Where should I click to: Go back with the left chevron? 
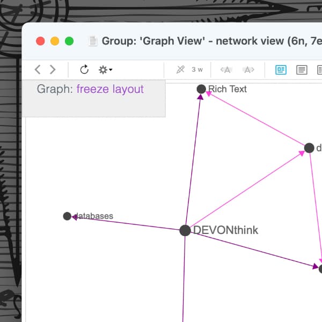click(x=38, y=69)
